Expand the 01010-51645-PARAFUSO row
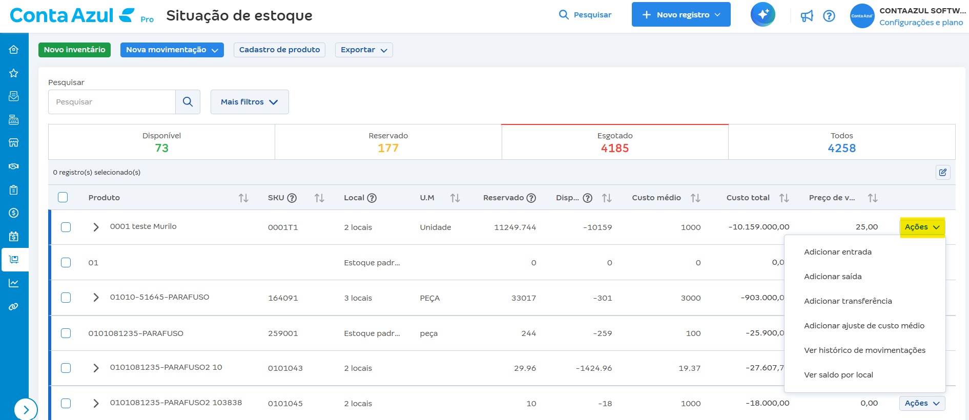This screenshot has width=969, height=420. 96,298
